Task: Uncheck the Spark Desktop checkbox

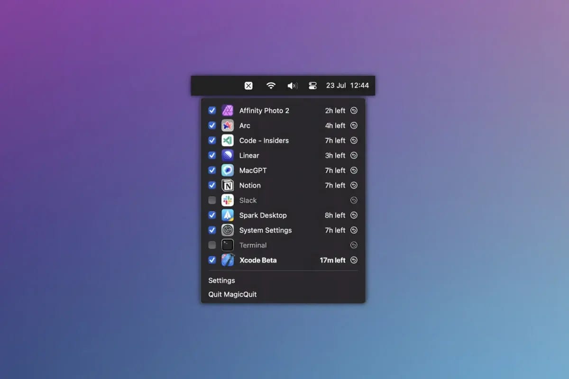Action: [x=212, y=215]
